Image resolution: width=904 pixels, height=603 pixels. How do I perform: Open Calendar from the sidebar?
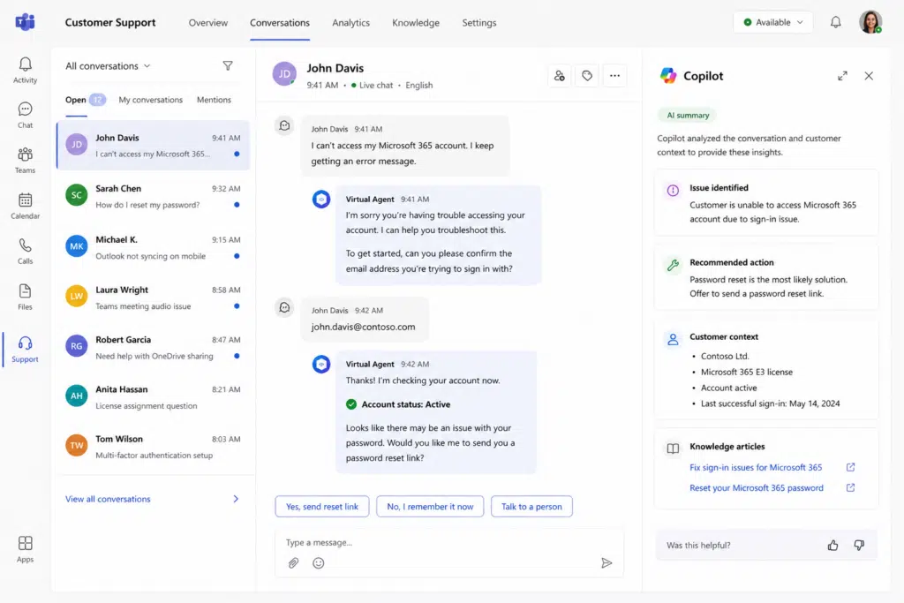[x=25, y=206]
